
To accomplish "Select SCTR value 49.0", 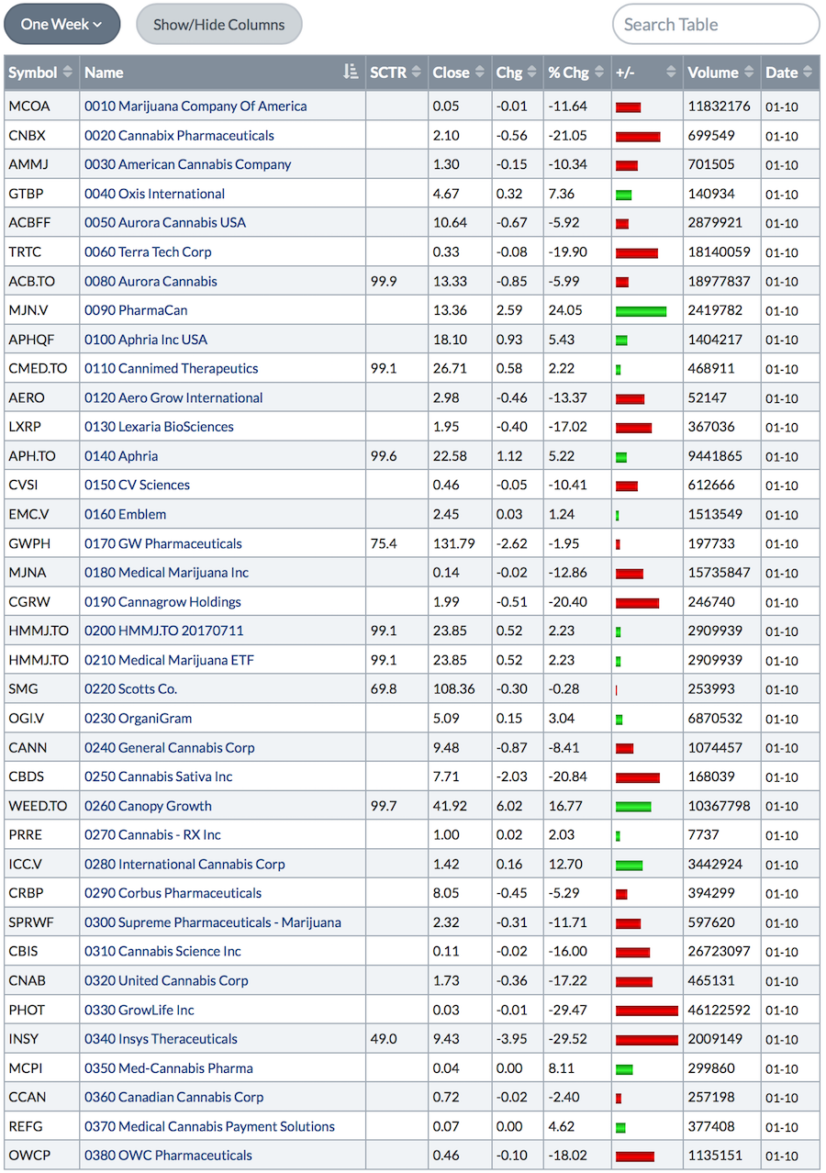I will pos(384,1039).
